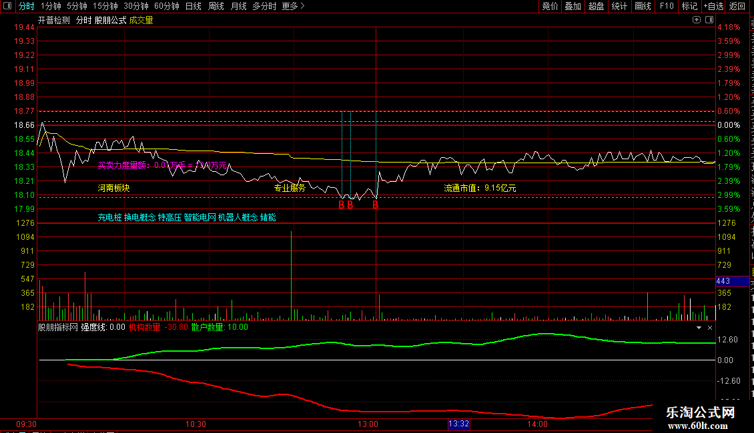Click the 换电概念 concept tag

140,217
